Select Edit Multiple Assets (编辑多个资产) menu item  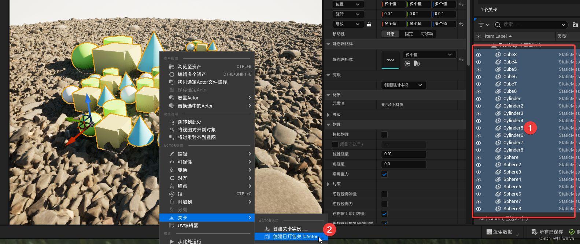point(207,74)
